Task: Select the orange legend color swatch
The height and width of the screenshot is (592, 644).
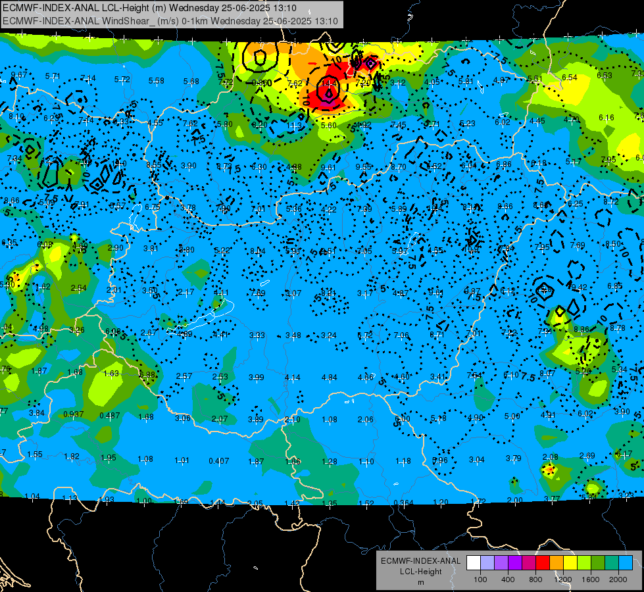Action: (x=557, y=563)
